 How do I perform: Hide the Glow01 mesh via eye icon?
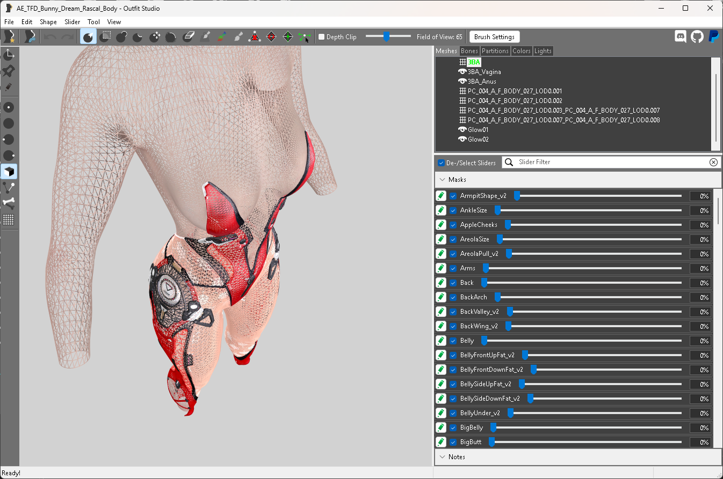coord(462,129)
